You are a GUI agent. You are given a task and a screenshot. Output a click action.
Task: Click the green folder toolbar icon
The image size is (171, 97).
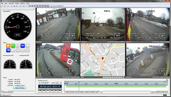[4, 6]
